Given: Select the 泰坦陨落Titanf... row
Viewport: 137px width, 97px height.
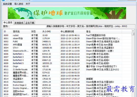Looking at the screenshot, I should pos(67,94).
